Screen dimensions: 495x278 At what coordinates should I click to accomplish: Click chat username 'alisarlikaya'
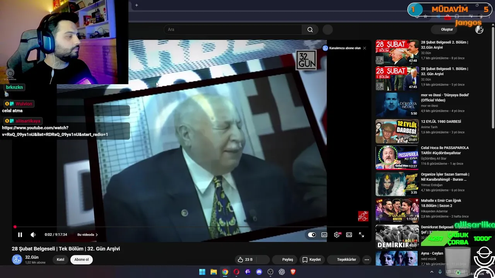pyautogui.click(x=28, y=121)
